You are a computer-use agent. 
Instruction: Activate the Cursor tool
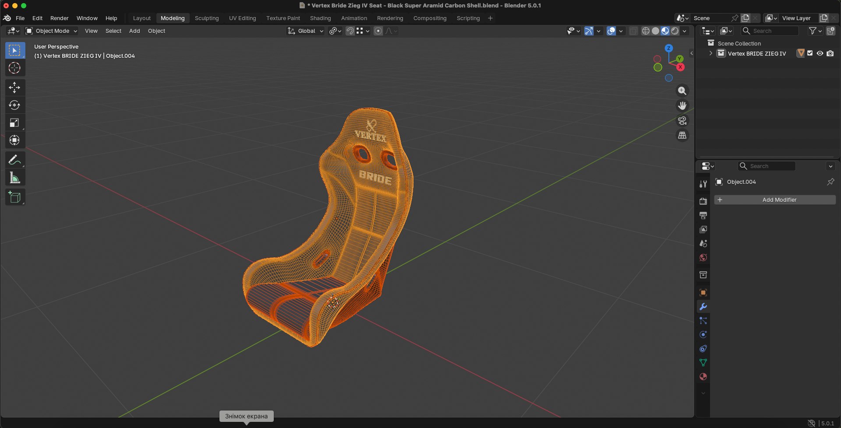coord(15,68)
